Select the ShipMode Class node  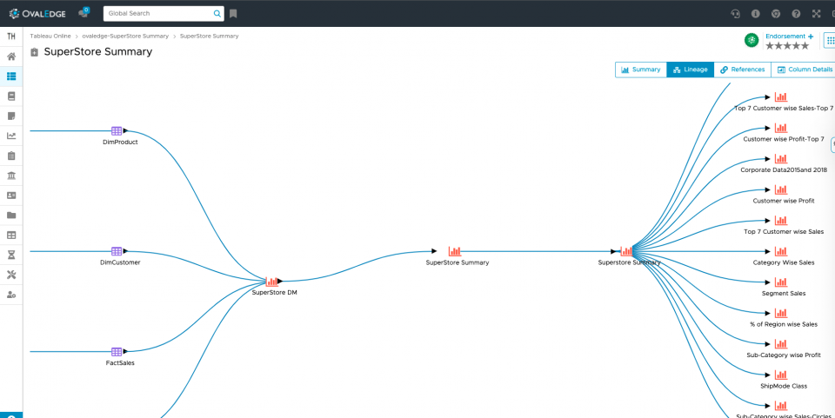click(781, 375)
